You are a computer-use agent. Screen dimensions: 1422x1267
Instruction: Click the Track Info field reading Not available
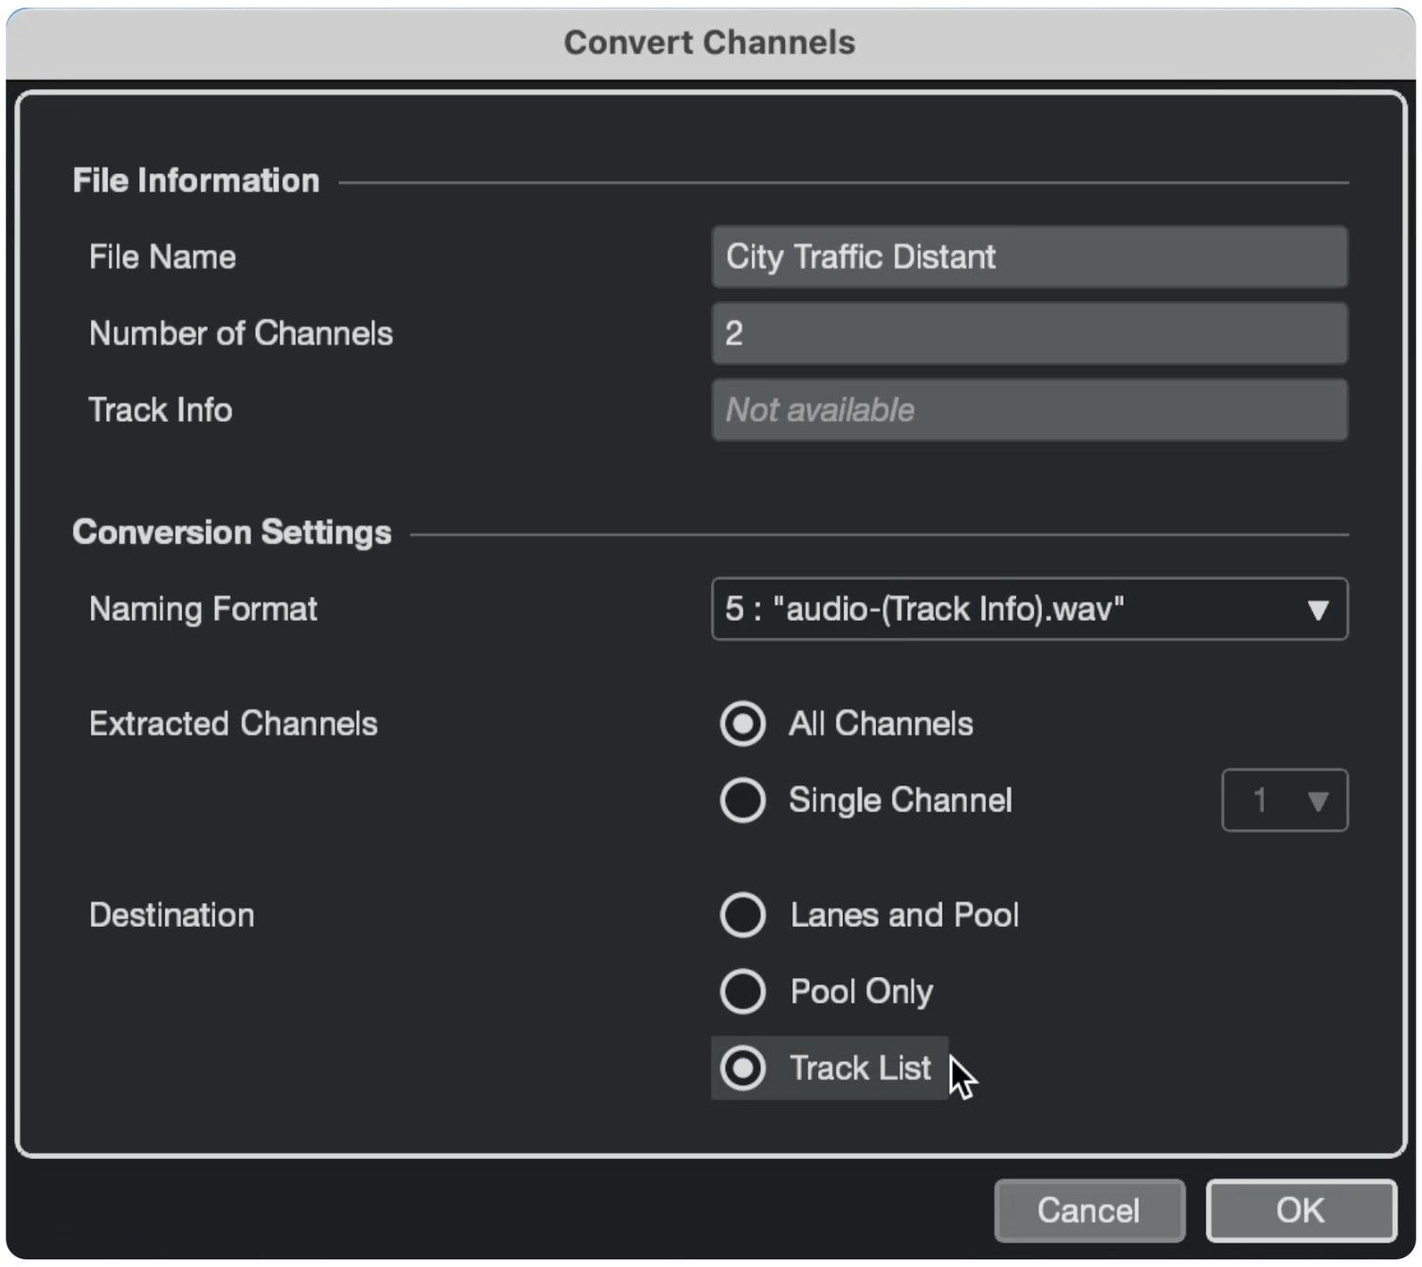1029,410
